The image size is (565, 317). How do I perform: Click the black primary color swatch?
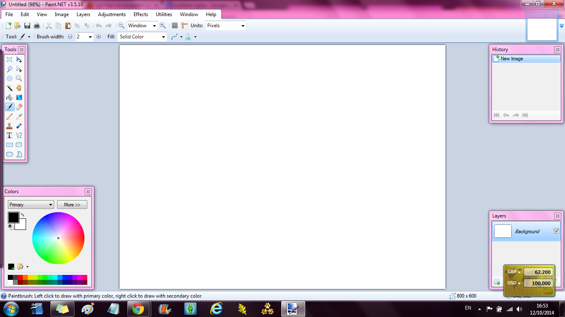pos(13,218)
